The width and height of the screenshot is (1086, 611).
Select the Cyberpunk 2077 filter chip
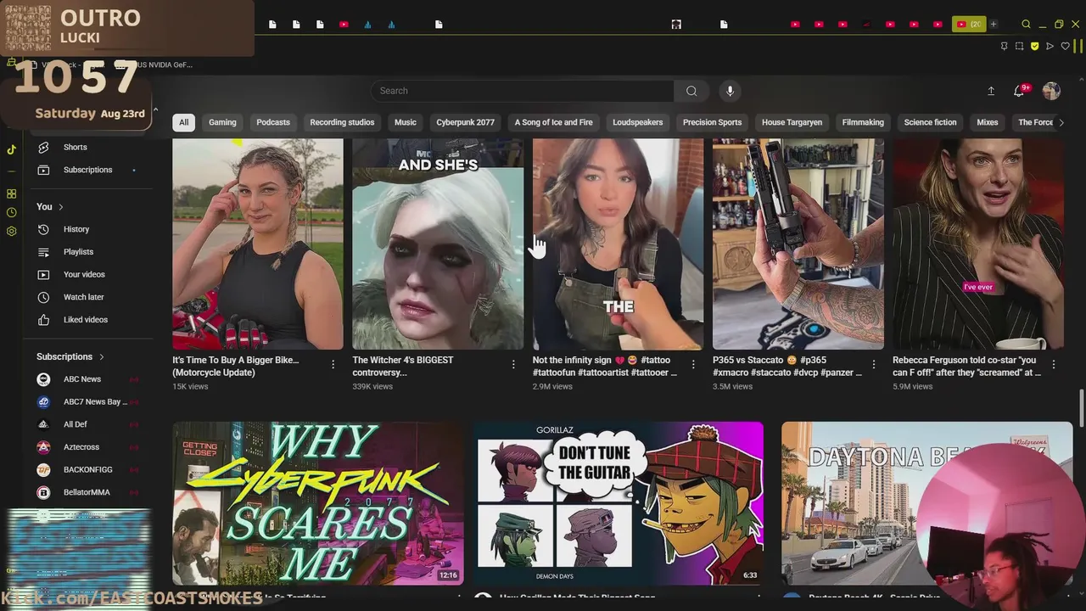click(x=465, y=122)
